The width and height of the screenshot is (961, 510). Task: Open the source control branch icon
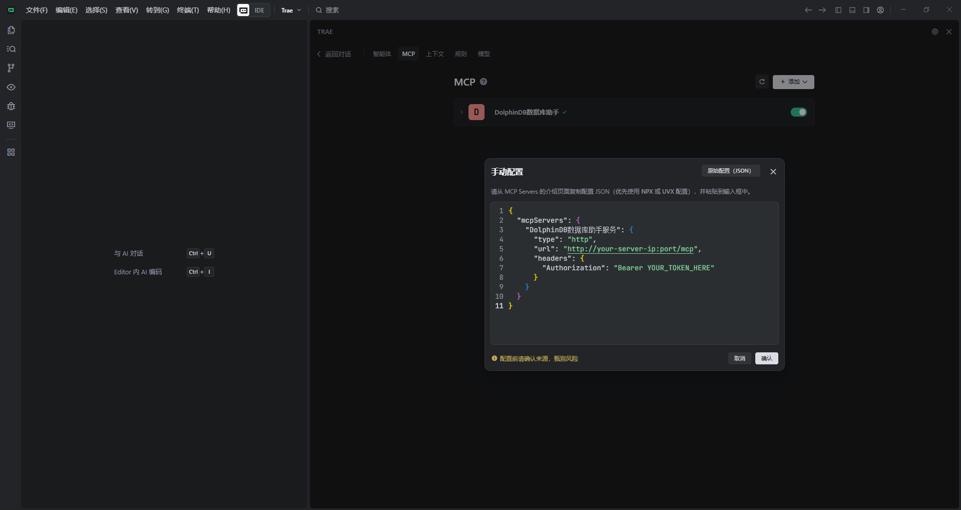tap(11, 68)
